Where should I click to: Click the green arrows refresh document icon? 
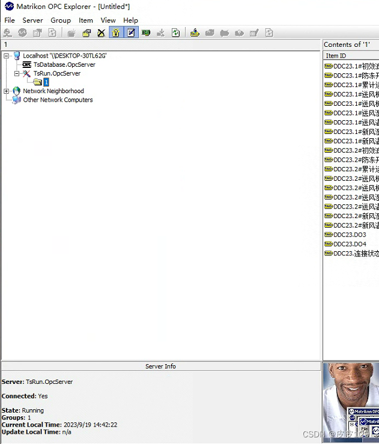pyautogui.click(x=175, y=33)
